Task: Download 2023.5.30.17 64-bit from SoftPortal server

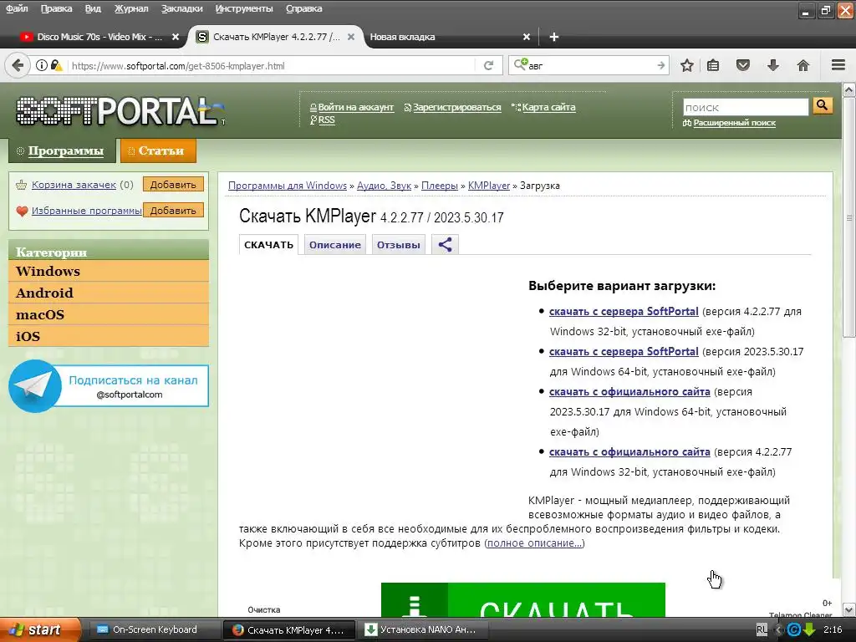Action: tap(624, 352)
